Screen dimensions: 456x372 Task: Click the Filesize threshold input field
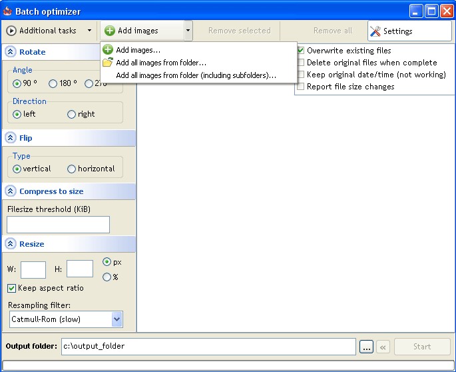tap(58, 225)
